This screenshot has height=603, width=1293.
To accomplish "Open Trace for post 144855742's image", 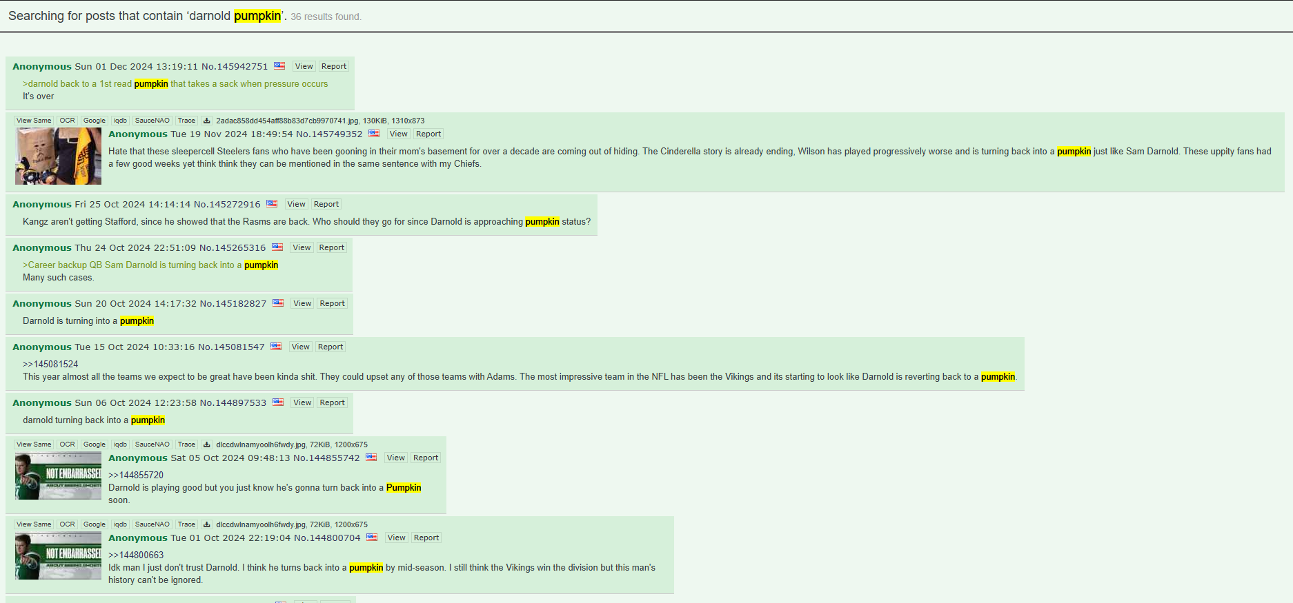I will coord(186,444).
